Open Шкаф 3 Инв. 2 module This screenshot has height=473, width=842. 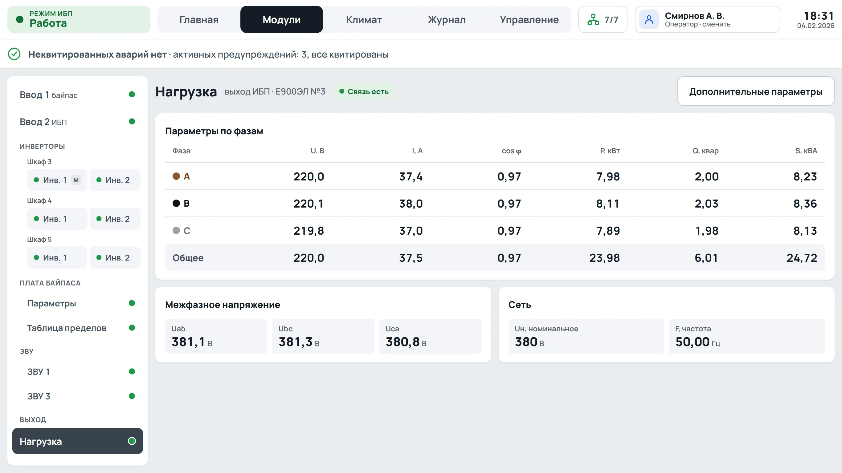click(115, 180)
